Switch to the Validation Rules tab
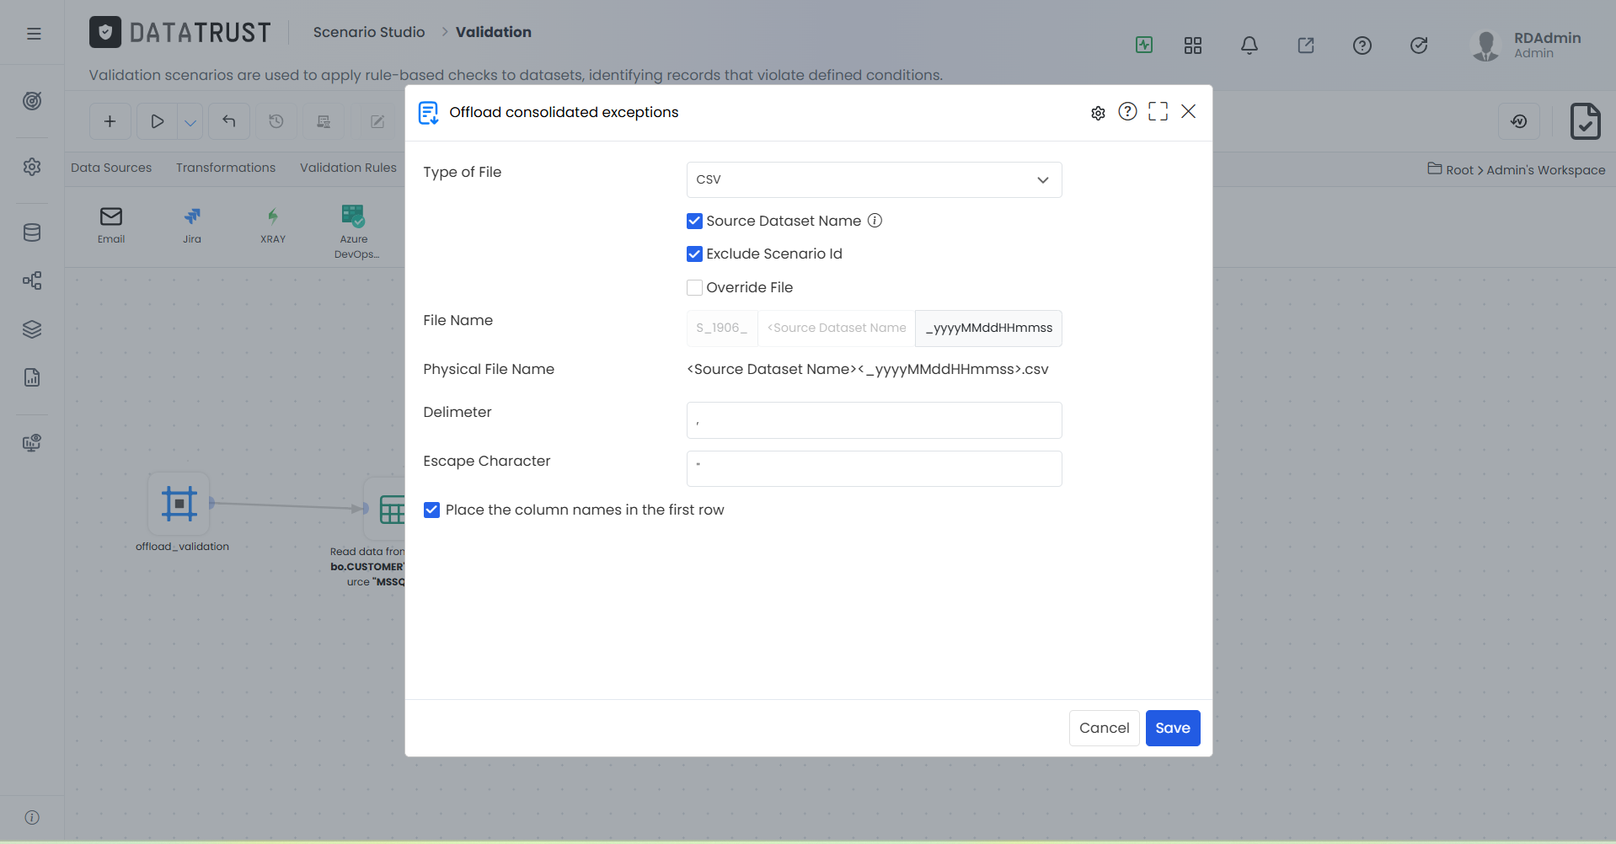 pyautogui.click(x=348, y=168)
